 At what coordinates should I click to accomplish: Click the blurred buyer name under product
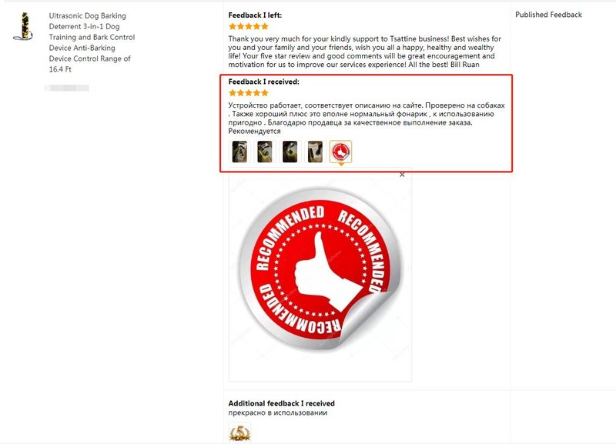67,88
